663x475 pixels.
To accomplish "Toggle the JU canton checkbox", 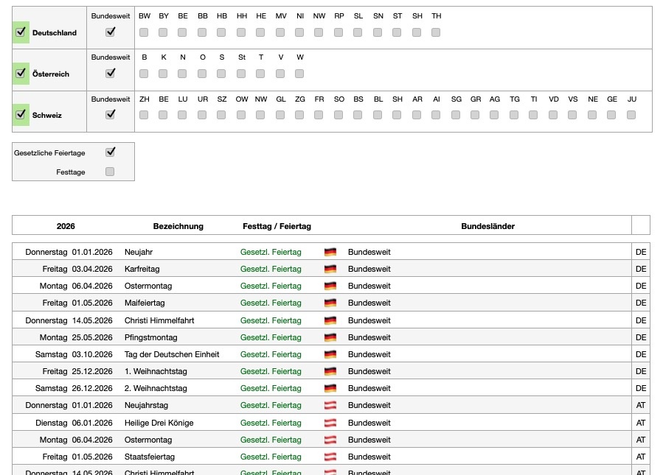I will click(631, 115).
